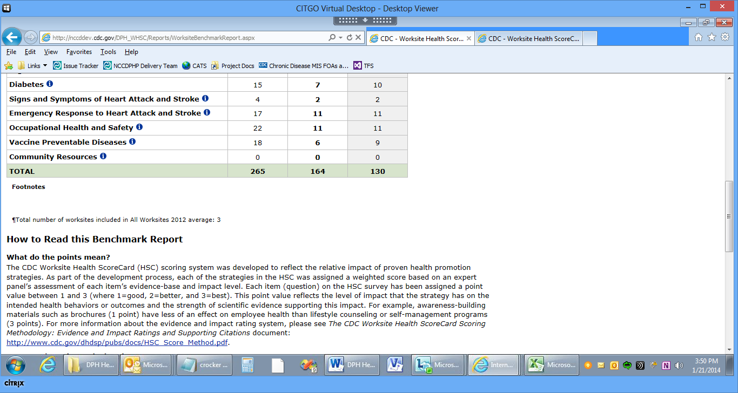Open the Lync taskbar window

pyautogui.click(x=437, y=365)
